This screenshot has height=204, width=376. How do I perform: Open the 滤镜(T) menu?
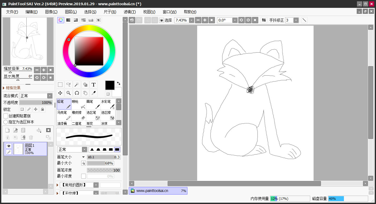tap(130, 12)
